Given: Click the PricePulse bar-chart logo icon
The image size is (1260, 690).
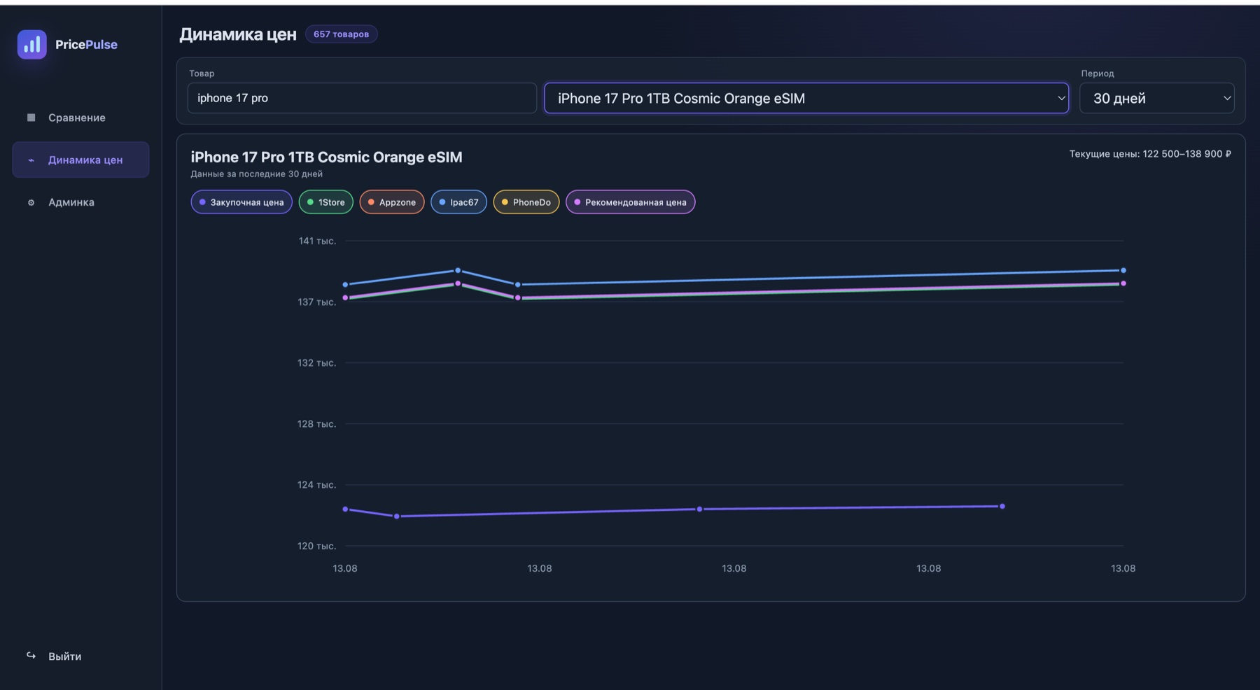Looking at the screenshot, I should (x=32, y=44).
